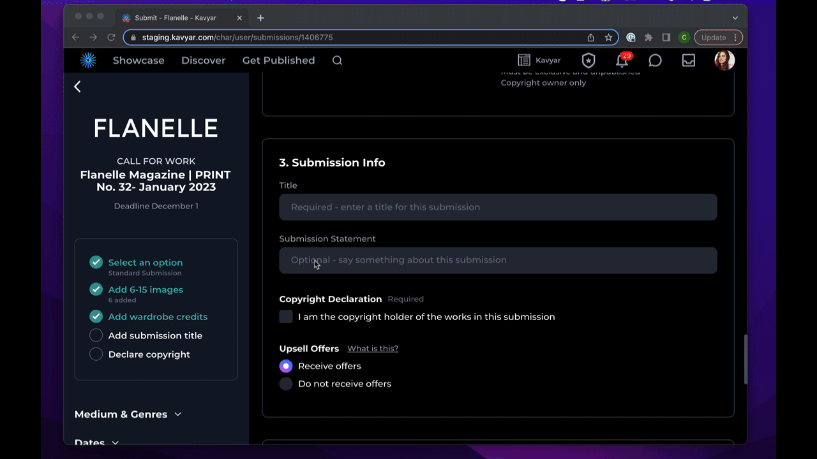Click the 'Deadline December 1' text
The width and height of the screenshot is (817, 459).
[156, 206]
